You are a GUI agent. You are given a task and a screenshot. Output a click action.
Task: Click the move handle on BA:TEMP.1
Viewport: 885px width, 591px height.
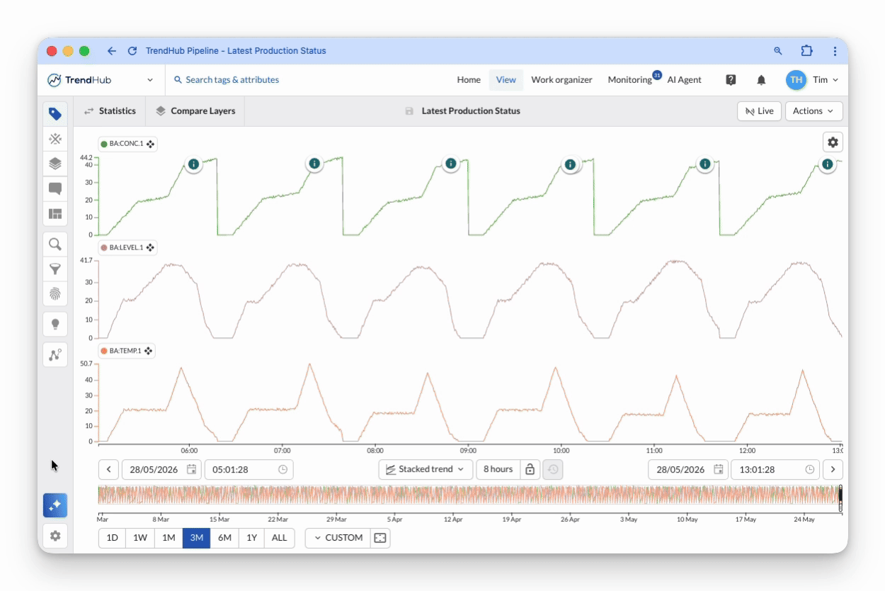[x=149, y=351]
